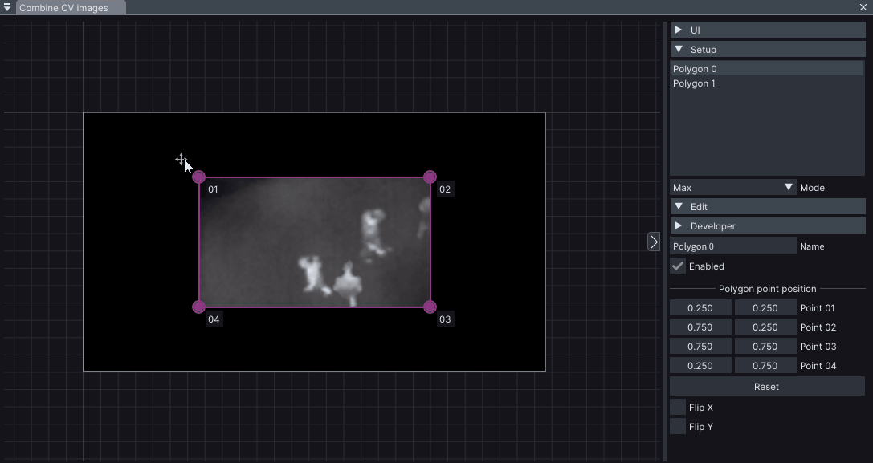Open the Max mode dropdown
This screenshot has height=463, width=873.
[732, 188]
